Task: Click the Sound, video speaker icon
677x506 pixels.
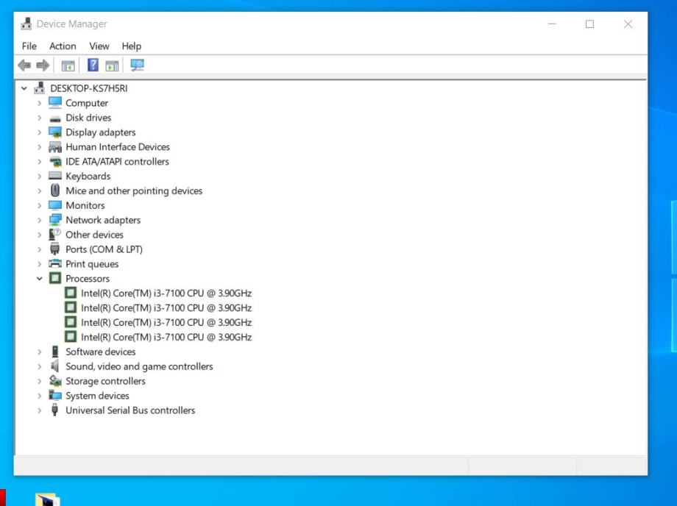Action: [x=54, y=366]
